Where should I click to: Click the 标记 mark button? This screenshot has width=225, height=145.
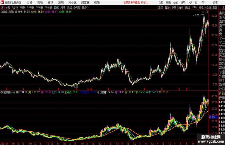click(201, 7)
